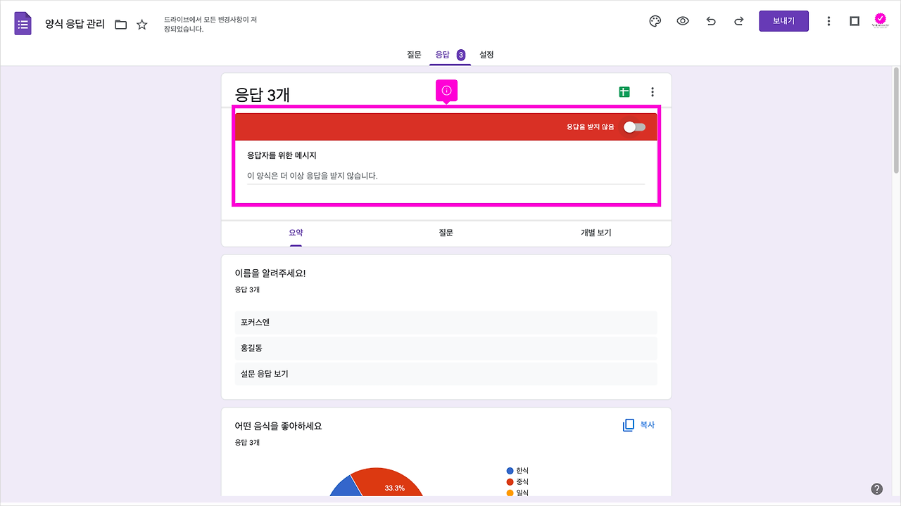
Task: Open the top toolbar overflow menu
Action: (x=828, y=21)
